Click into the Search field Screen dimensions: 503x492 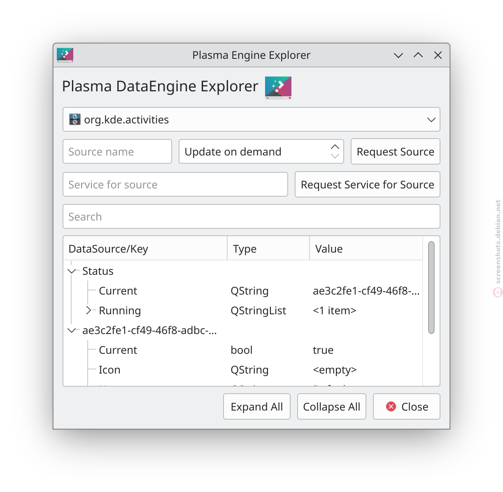click(x=251, y=216)
